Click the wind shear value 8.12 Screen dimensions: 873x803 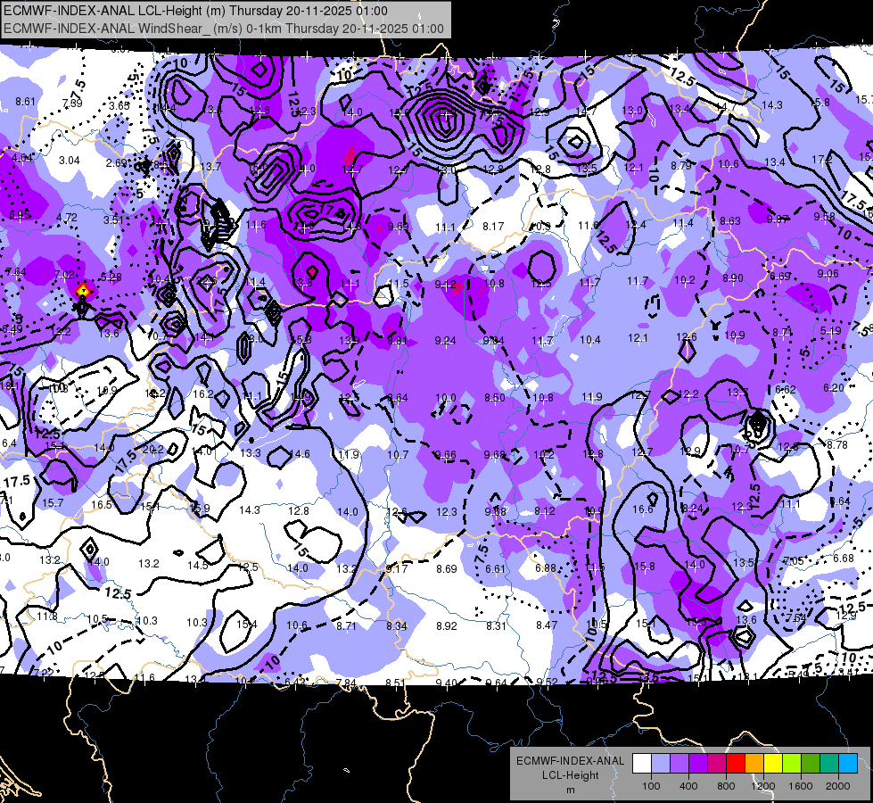coord(544,511)
